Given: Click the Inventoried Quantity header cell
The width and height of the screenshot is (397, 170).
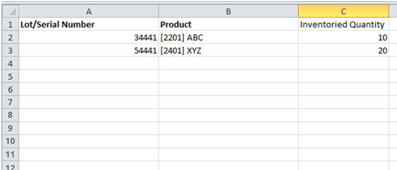Looking at the screenshot, I should point(343,25).
